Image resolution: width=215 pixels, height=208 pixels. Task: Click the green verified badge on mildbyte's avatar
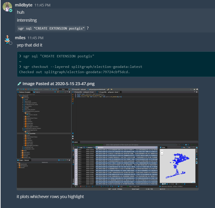pyautogui.click(x=11, y=10)
